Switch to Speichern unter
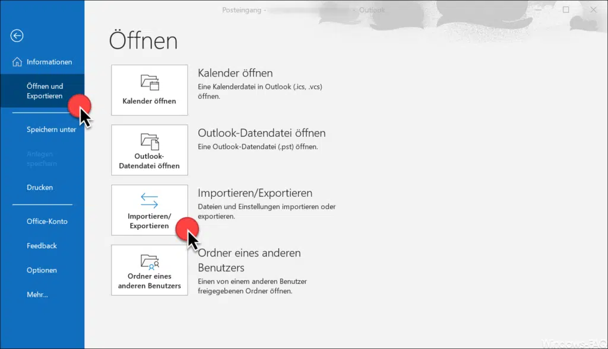The image size is (608, 349). tap(51, 129)
